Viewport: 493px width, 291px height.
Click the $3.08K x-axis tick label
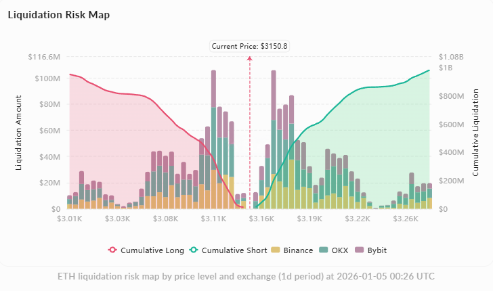pyautogui.click(x=165, y=219)
